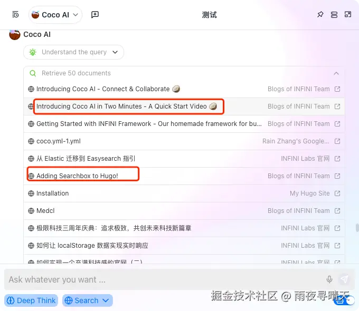Viewport: 359px width, 311px height.
Task: Open external link for coco.yml-1.yml
Action: coord(337,141)
